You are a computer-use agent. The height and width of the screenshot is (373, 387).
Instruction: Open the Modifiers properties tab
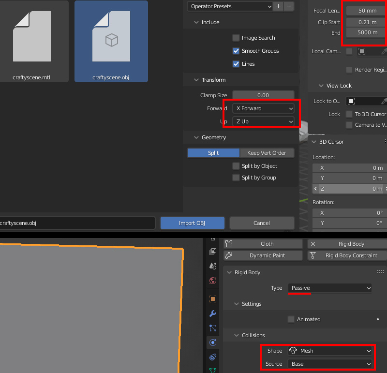click(x=213, y=313)
